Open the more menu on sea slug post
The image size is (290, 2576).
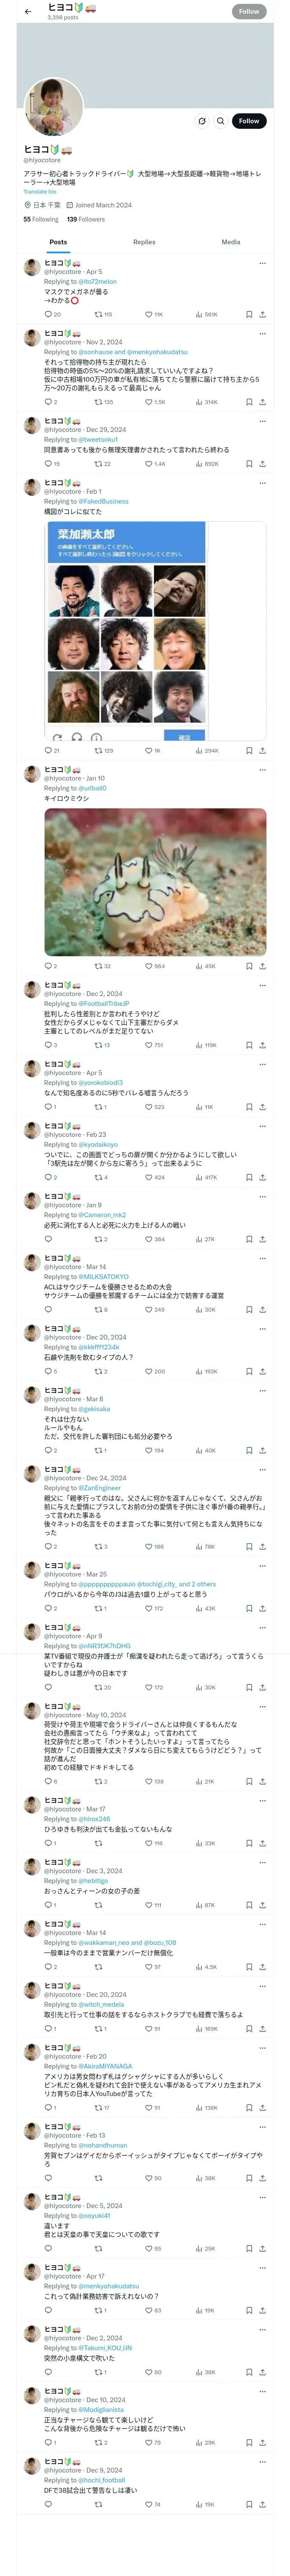263,770
